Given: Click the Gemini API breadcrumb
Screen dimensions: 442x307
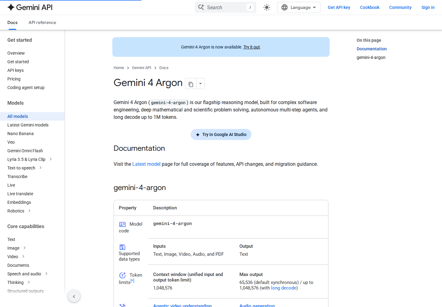Looking at the screenshot, I should (142, 68).
